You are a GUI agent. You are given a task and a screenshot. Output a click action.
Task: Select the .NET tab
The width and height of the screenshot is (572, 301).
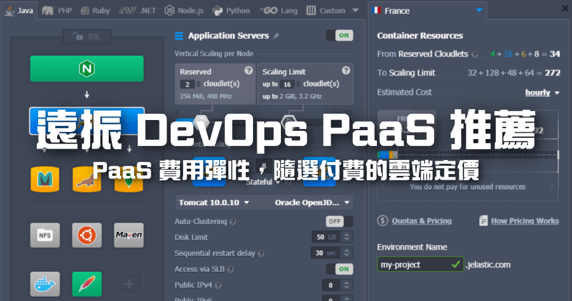(137, 11)
